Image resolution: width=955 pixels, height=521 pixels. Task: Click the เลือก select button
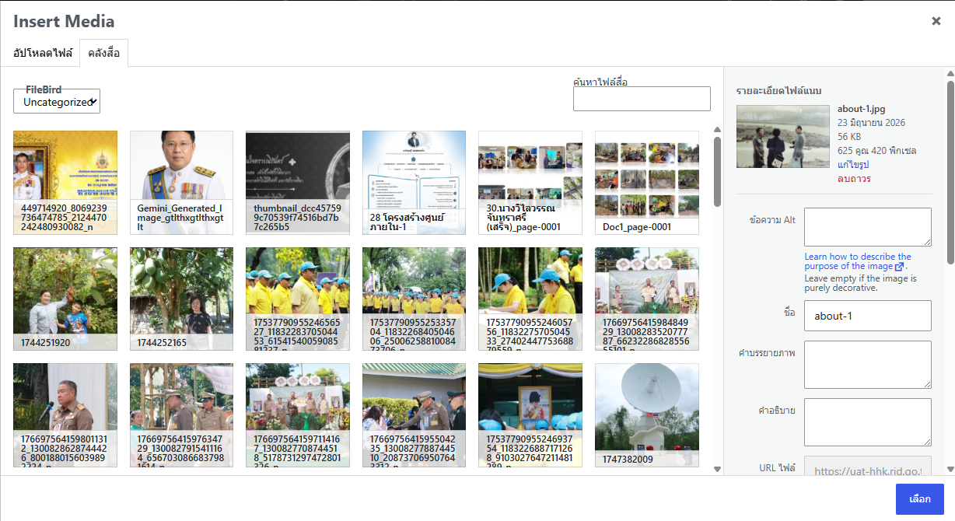pyautogui.click(x=920, y=499)
